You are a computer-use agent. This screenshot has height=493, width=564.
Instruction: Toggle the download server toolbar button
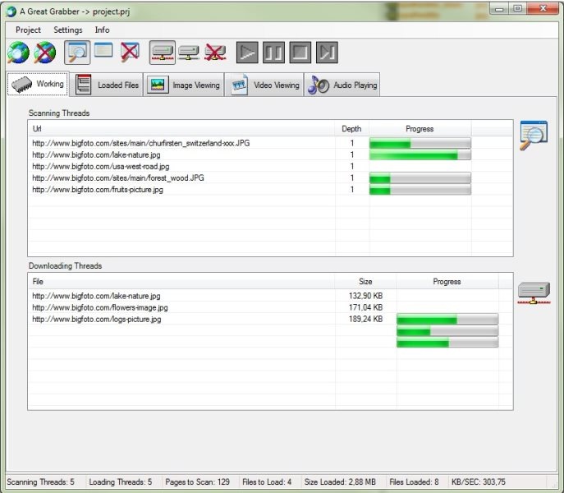(x=163, y=53)
